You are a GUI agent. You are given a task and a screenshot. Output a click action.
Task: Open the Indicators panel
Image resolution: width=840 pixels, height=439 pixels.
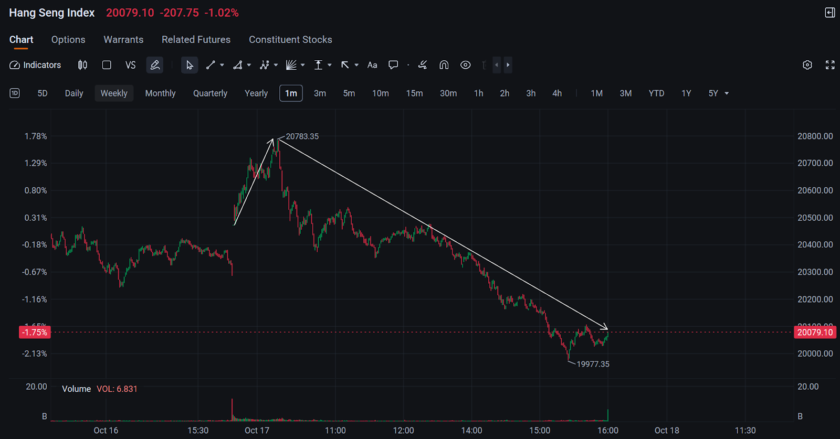(x=35, y=65)
